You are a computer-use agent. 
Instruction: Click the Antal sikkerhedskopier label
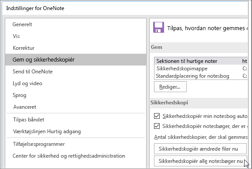coord(201,137)
